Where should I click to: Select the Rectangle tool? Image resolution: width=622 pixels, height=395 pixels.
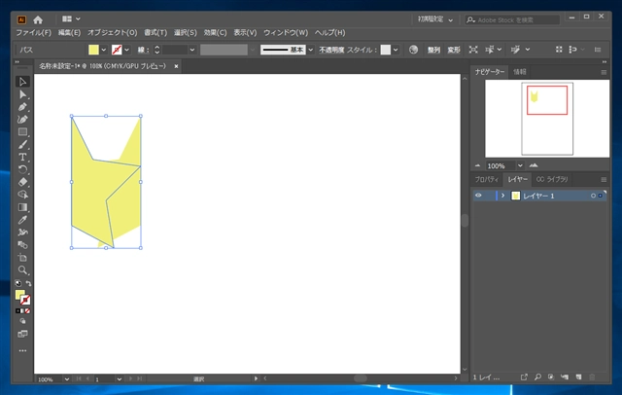pyautogui.click(x=22, y=131)
